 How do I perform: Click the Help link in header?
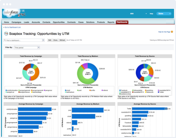(151, 14)
